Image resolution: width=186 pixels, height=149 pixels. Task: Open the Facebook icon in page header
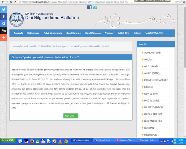89,7
